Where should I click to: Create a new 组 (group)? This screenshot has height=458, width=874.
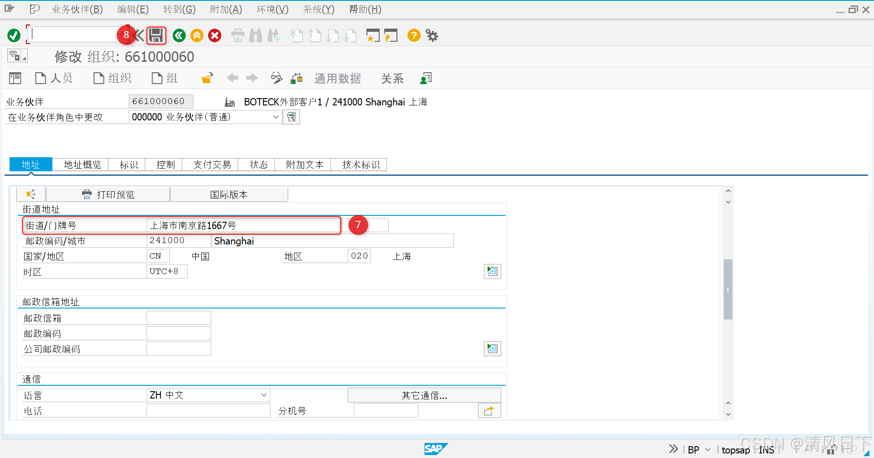(164, 78)
